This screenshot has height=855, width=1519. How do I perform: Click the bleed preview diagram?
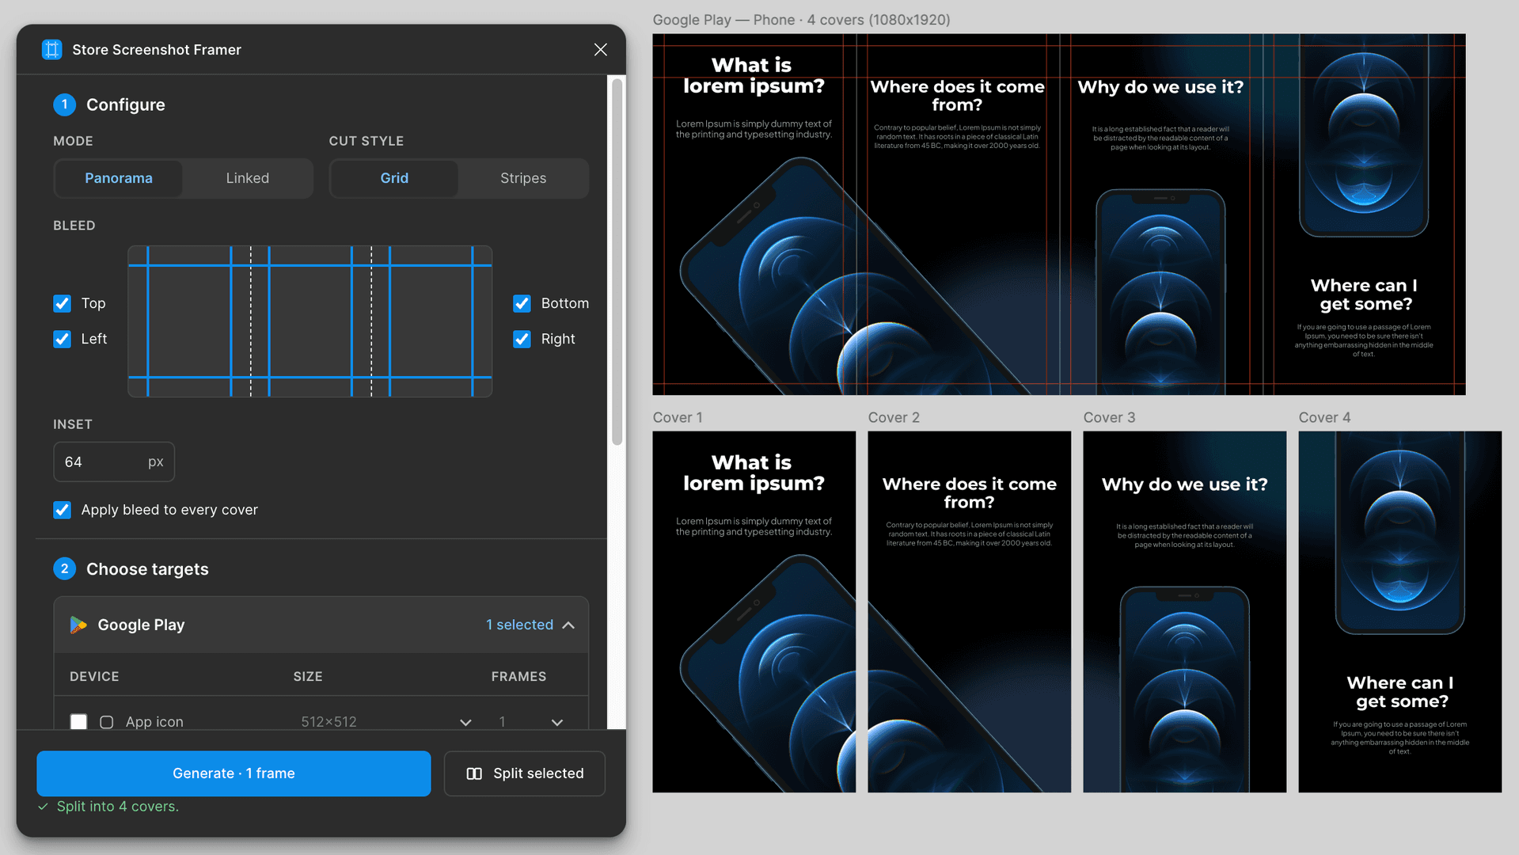click(x=310, y=321)
